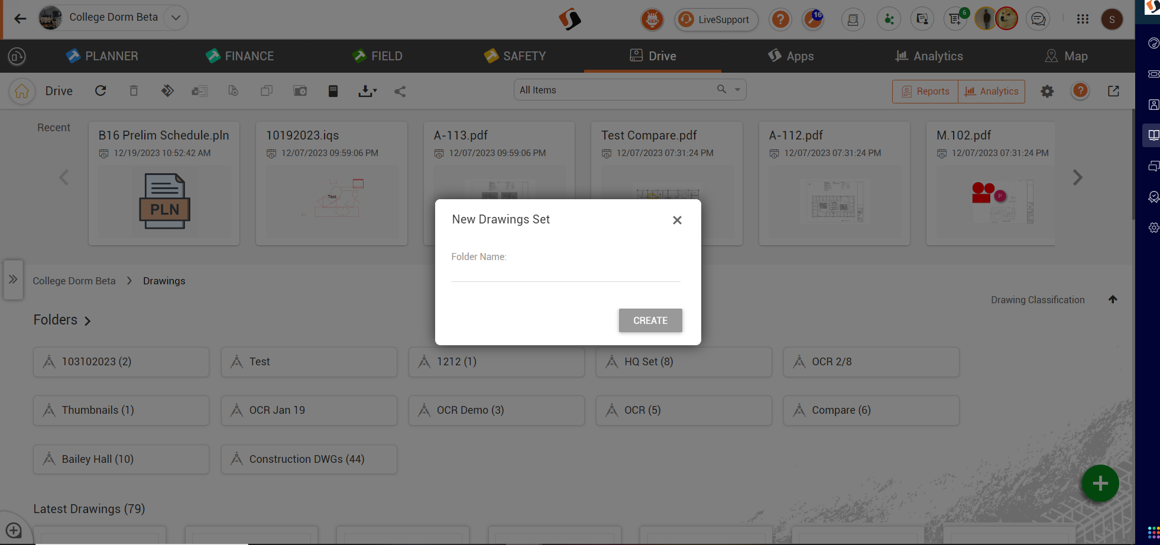Click the Folder Name input field

[x=566, y=272]
